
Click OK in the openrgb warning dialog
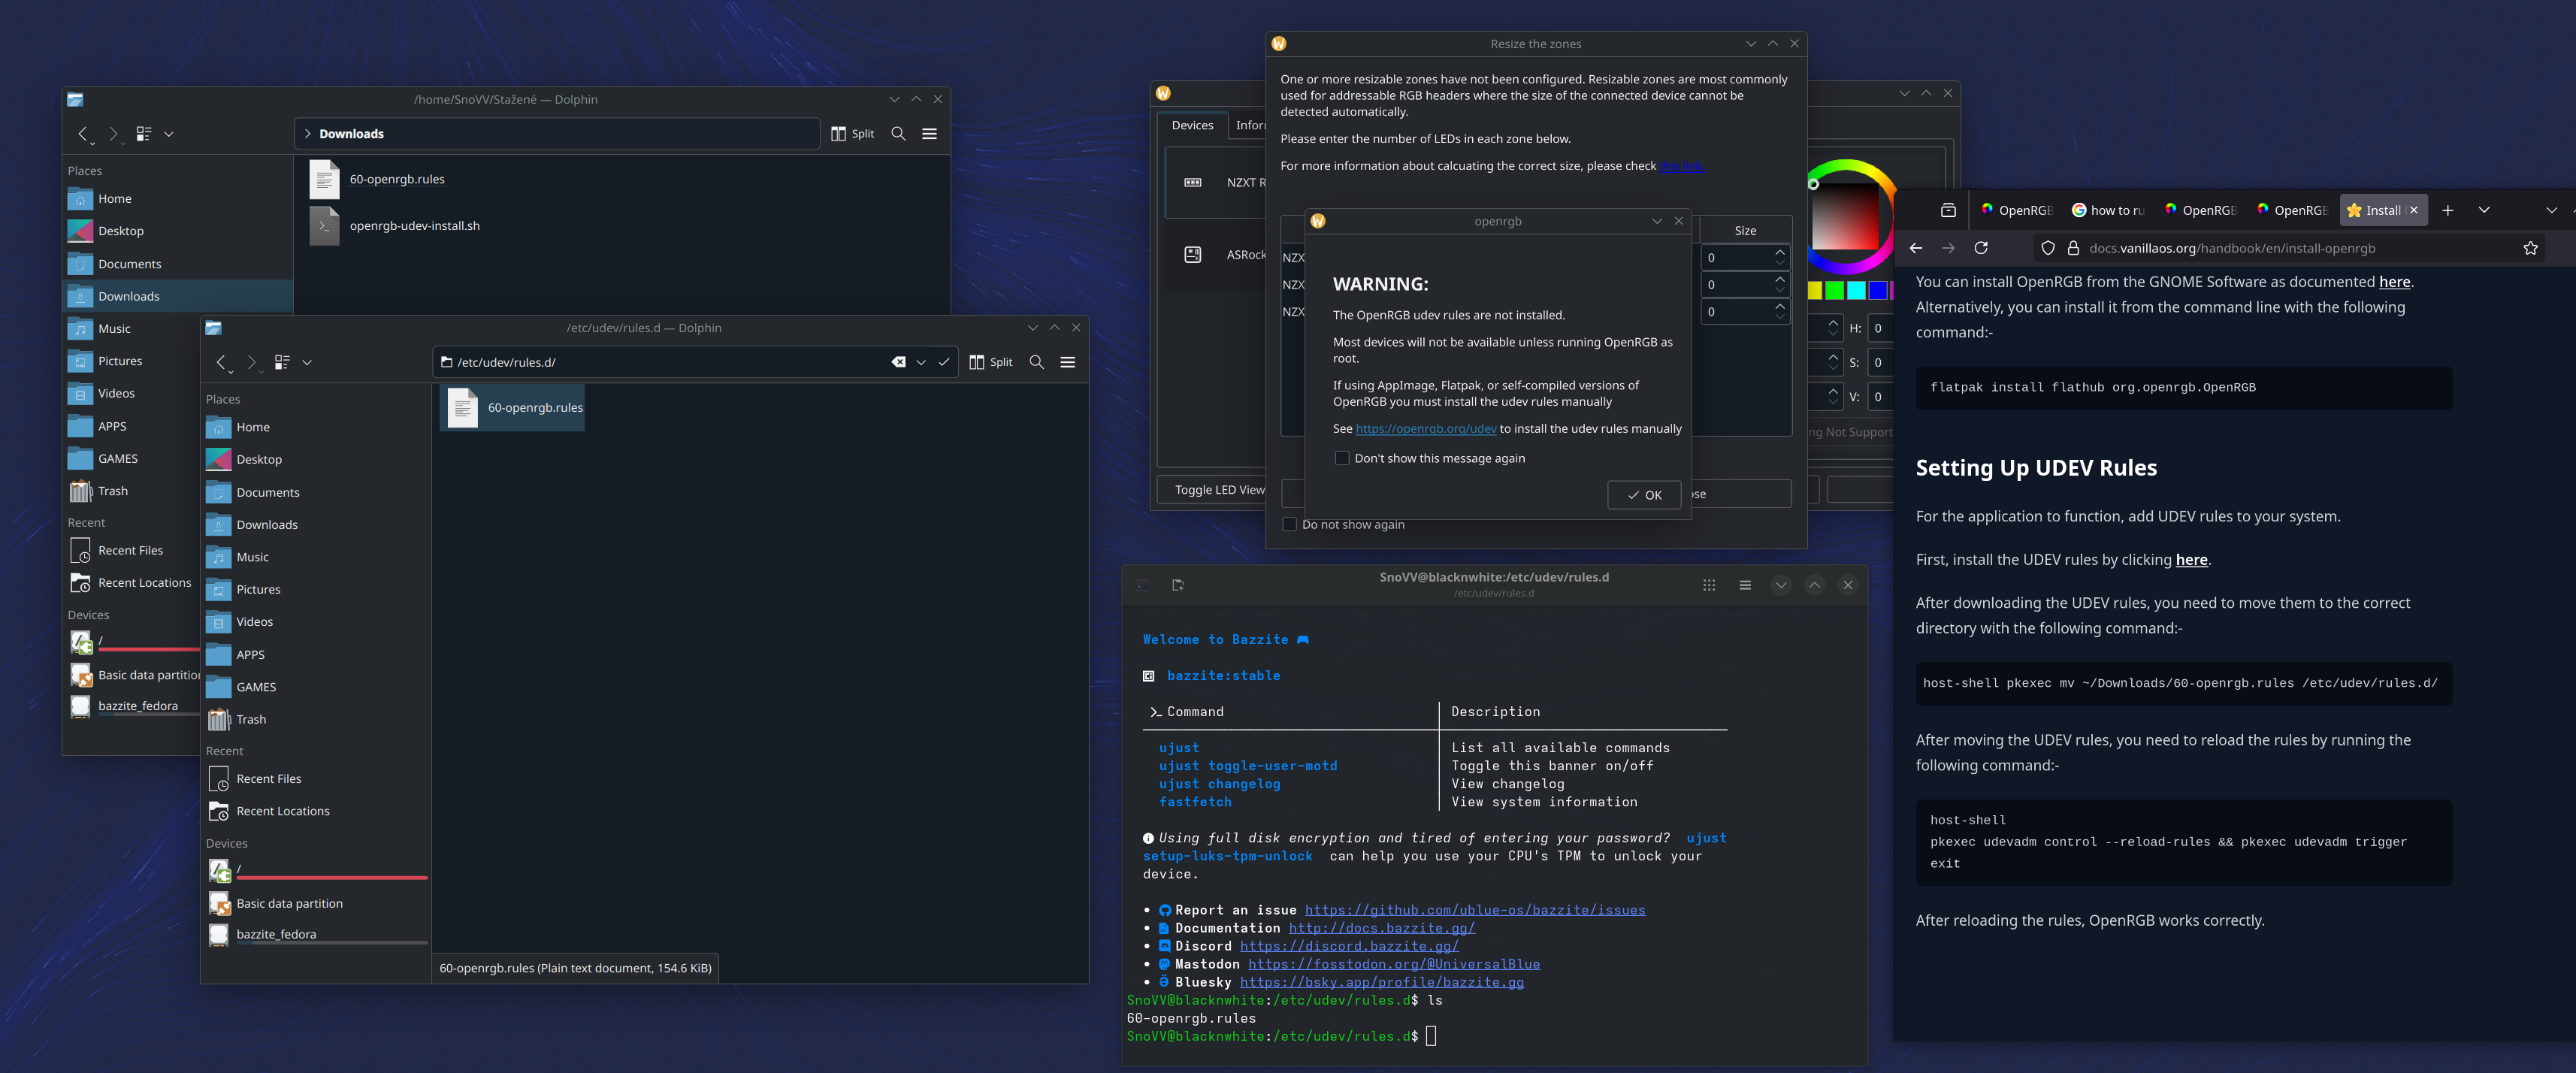(1643, 495)
